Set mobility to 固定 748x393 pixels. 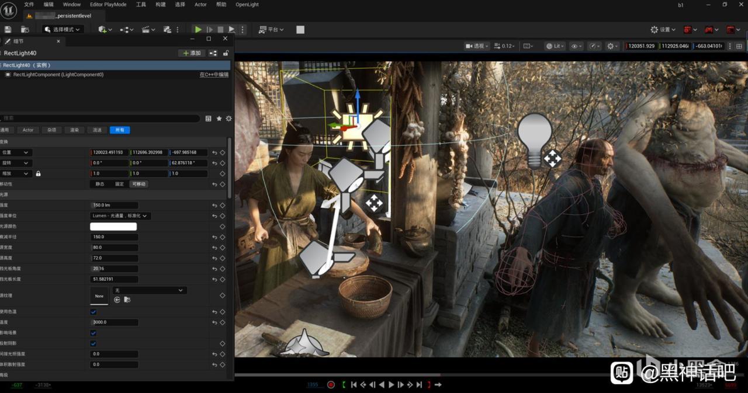pos(119,184)
